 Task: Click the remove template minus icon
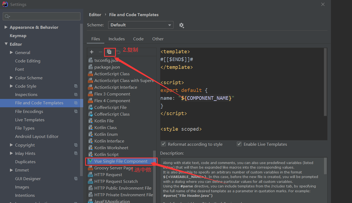point(101,52)
